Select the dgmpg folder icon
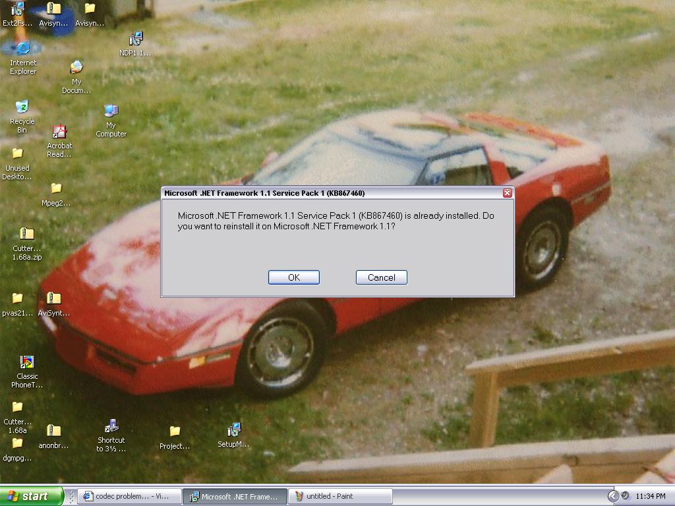Screen dimensions: 675x506 click(17, 449)
